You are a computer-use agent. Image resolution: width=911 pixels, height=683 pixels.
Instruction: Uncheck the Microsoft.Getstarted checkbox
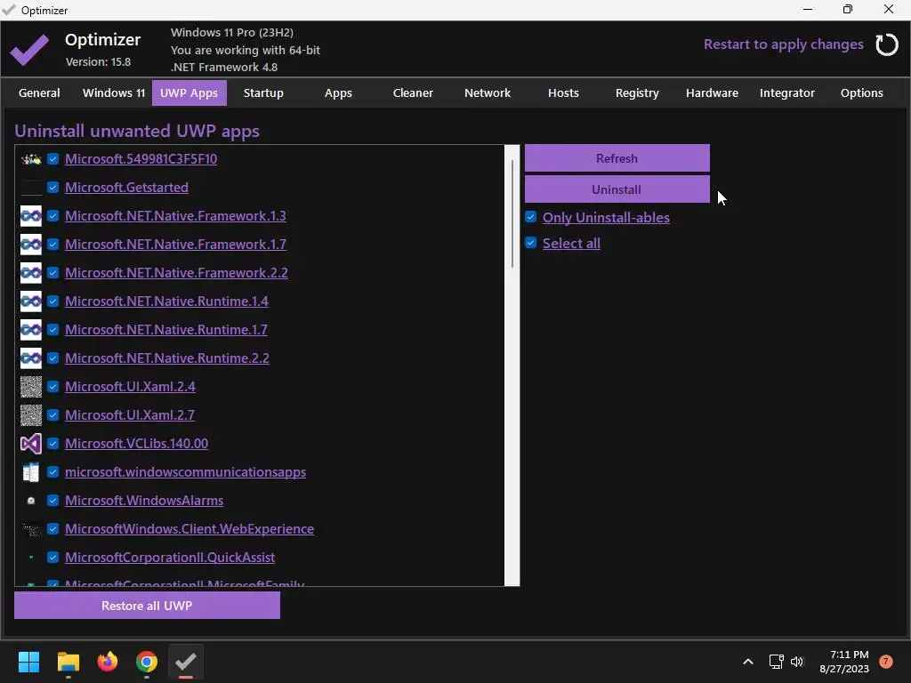click(52, 187)
